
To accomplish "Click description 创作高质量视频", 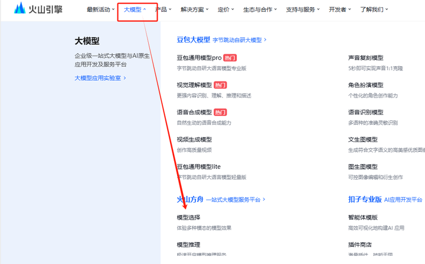I will [x=194, y=150].
